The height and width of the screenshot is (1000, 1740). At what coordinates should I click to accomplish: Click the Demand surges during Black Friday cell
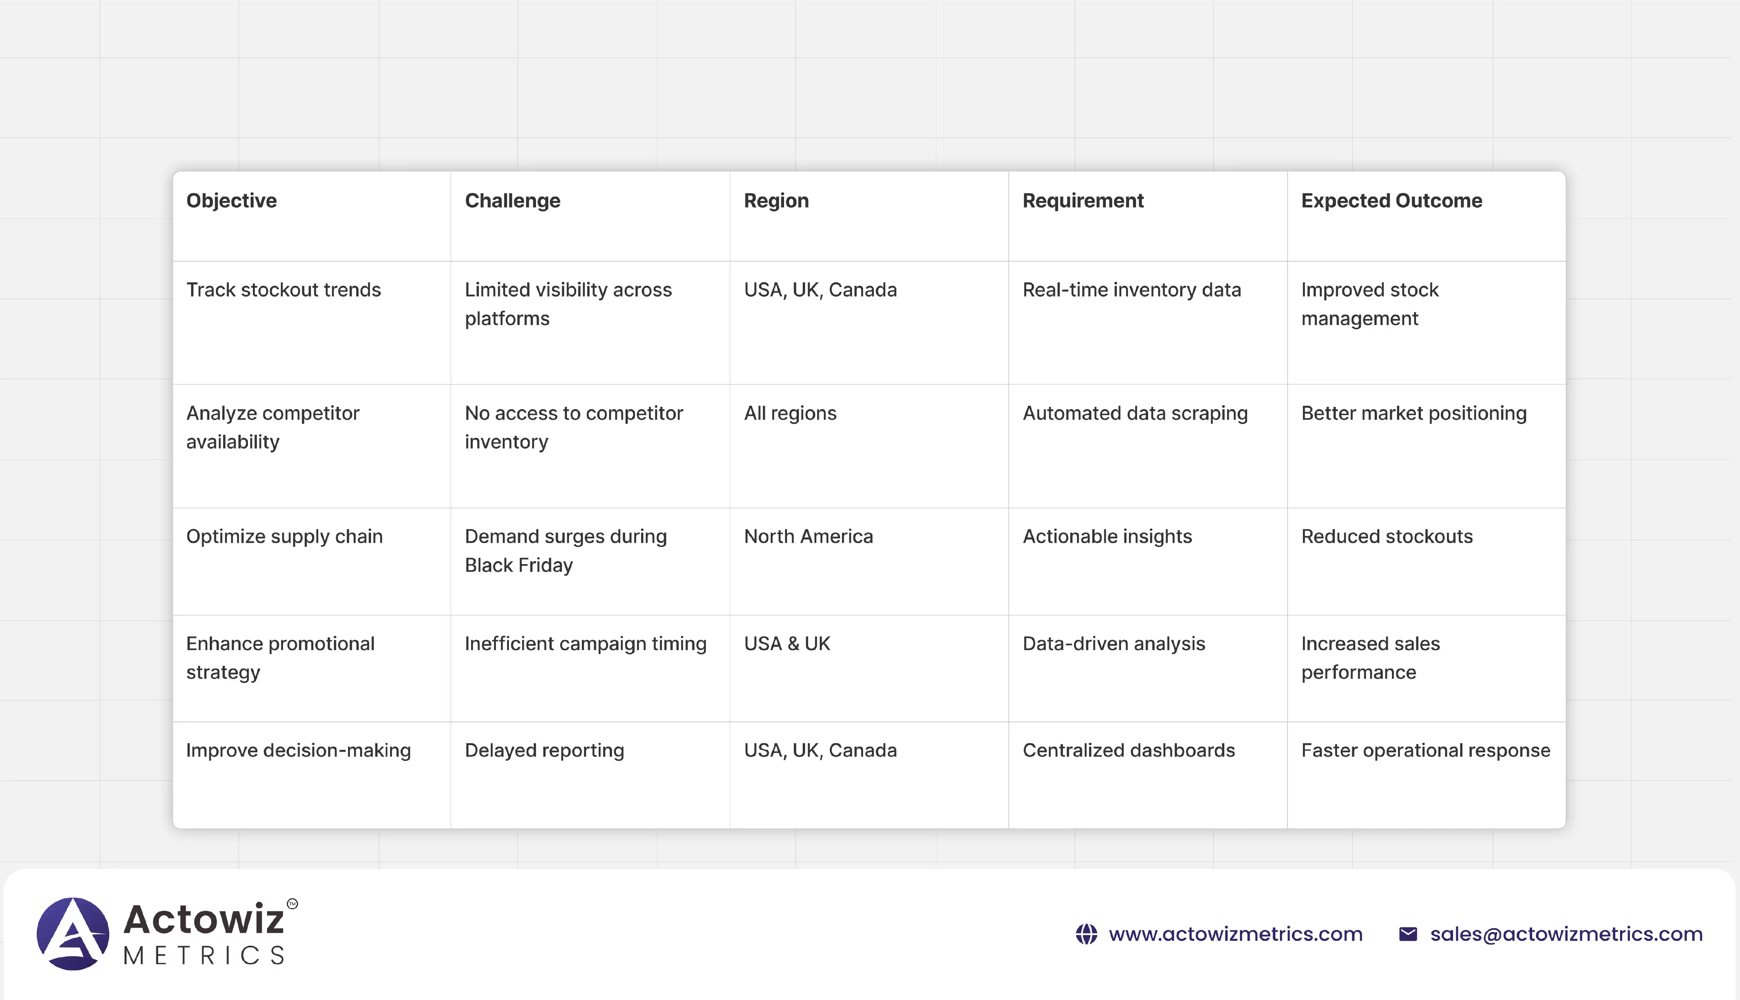click(x=565, y=550)
